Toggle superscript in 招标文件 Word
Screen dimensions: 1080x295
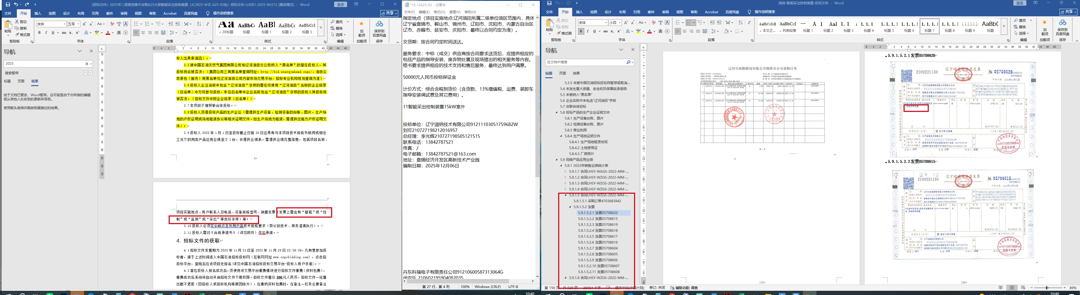[77, 33]
